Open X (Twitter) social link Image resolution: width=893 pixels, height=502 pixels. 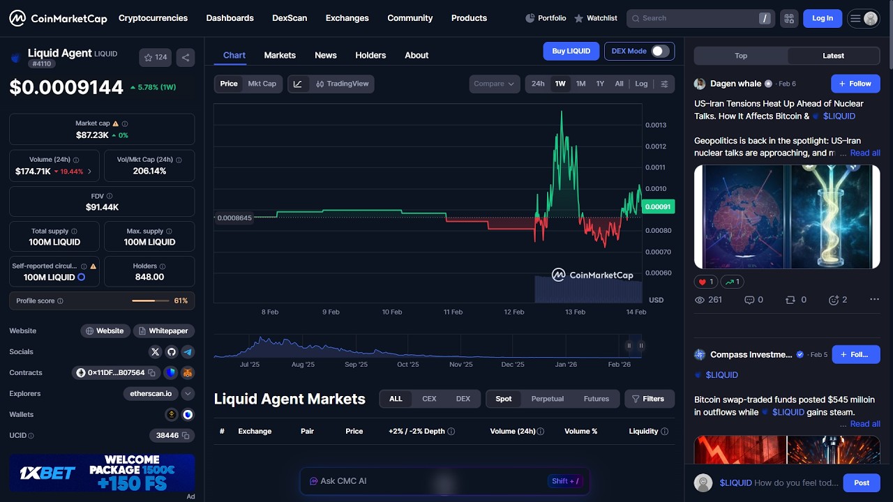click(155, 352)
